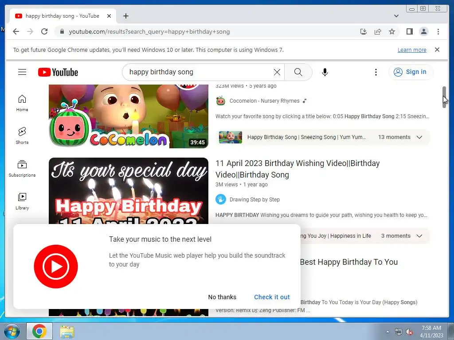This screenshot has height=340, width=454.
Task: Open Subscriptions in the sidebar
Action: [x=22, y=169]
